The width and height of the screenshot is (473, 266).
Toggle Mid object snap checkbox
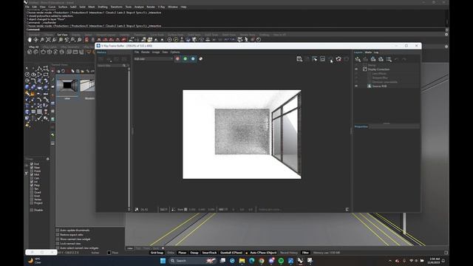pyautogui.click(x=32, y=174)
